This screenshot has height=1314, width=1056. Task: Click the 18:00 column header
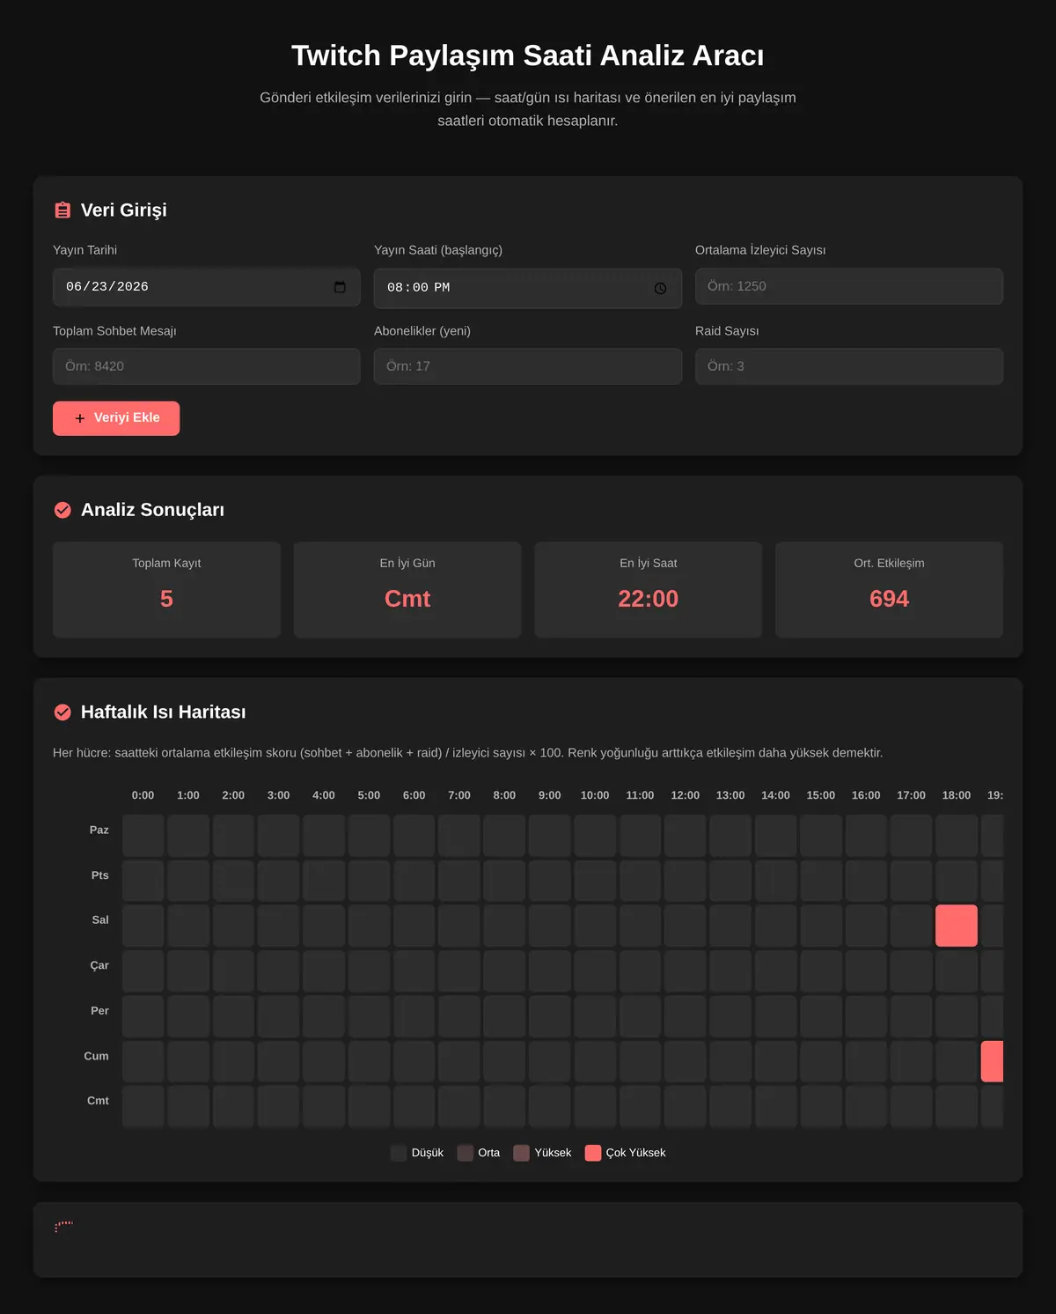tap(957, 795)
